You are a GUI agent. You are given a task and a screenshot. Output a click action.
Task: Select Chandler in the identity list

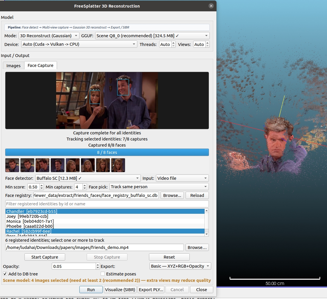105,211
